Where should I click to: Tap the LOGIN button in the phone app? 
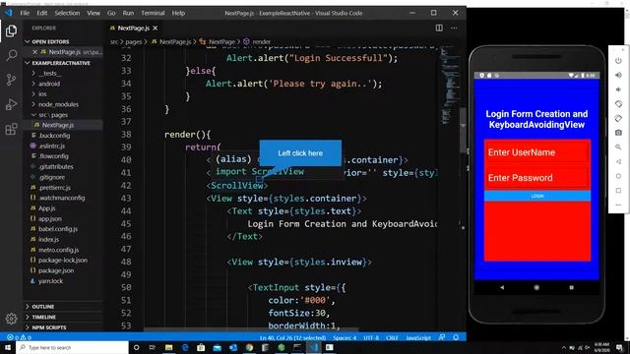coord(537,196)
